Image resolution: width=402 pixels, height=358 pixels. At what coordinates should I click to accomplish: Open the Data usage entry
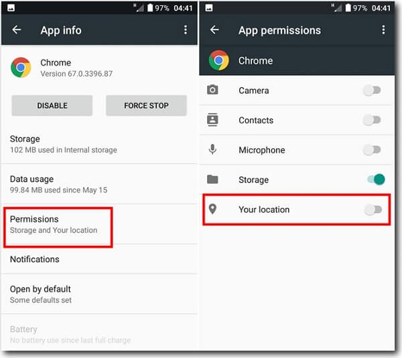pos(99,184)
